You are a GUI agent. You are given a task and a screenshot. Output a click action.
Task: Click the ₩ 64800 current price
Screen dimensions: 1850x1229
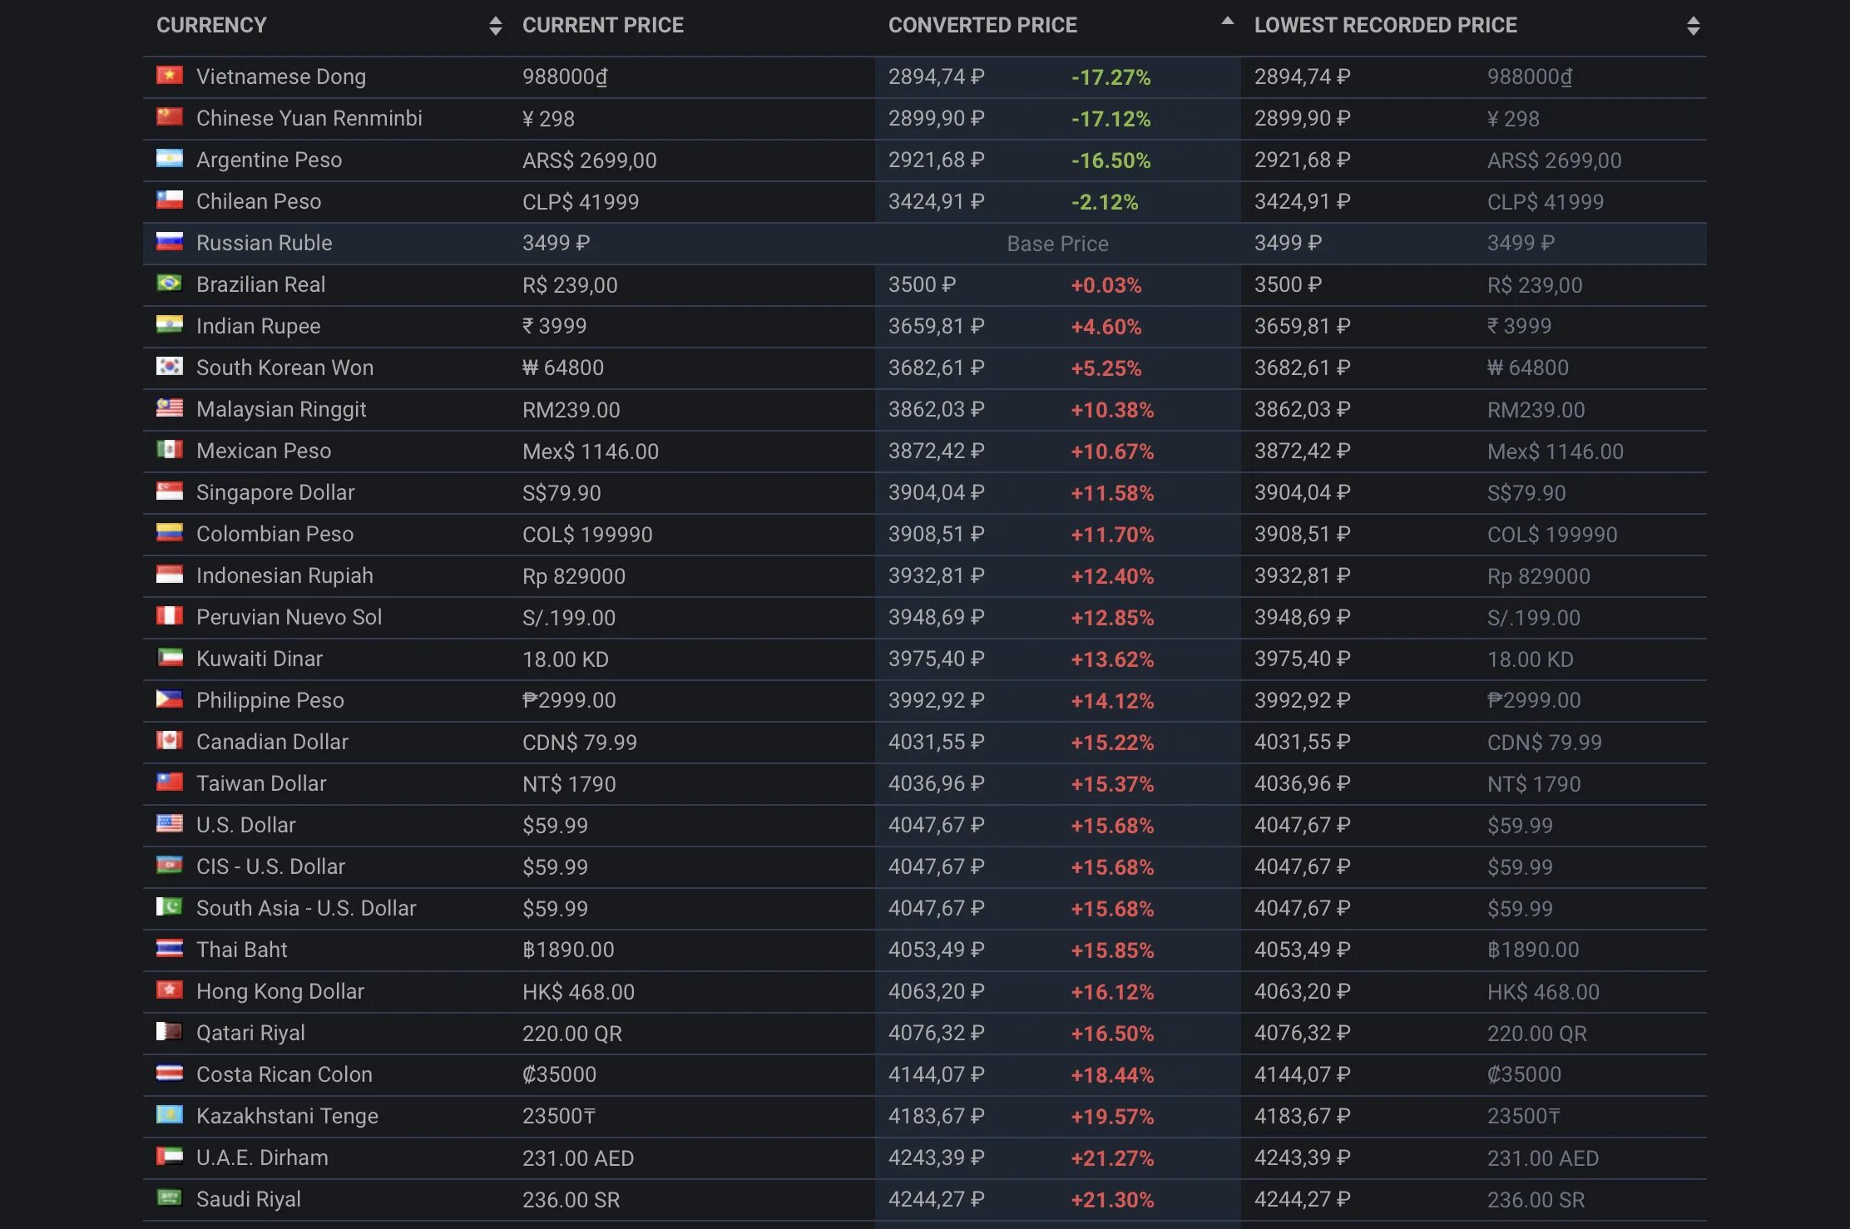pos(563,368)
